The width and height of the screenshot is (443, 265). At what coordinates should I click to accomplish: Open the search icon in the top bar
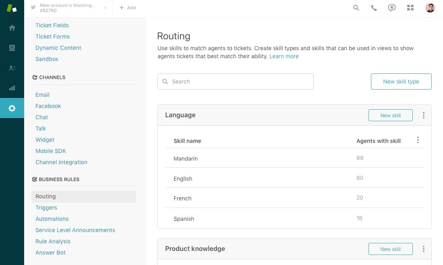(x=356, y=8)
